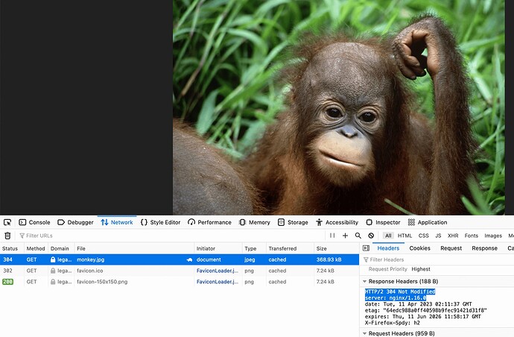Sort by Type column header

tap(254, 248)
